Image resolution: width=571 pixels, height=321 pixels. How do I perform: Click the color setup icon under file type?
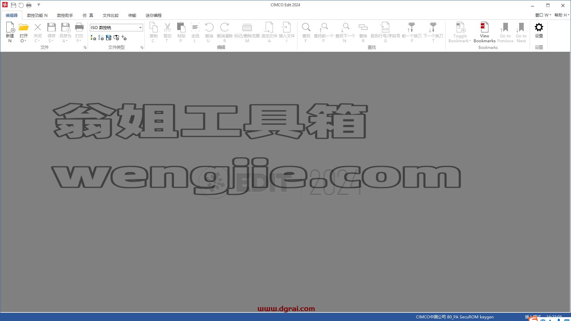93,38
